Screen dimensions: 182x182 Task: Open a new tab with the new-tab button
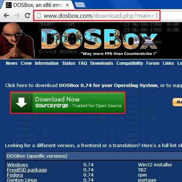[x=80, y=5]
